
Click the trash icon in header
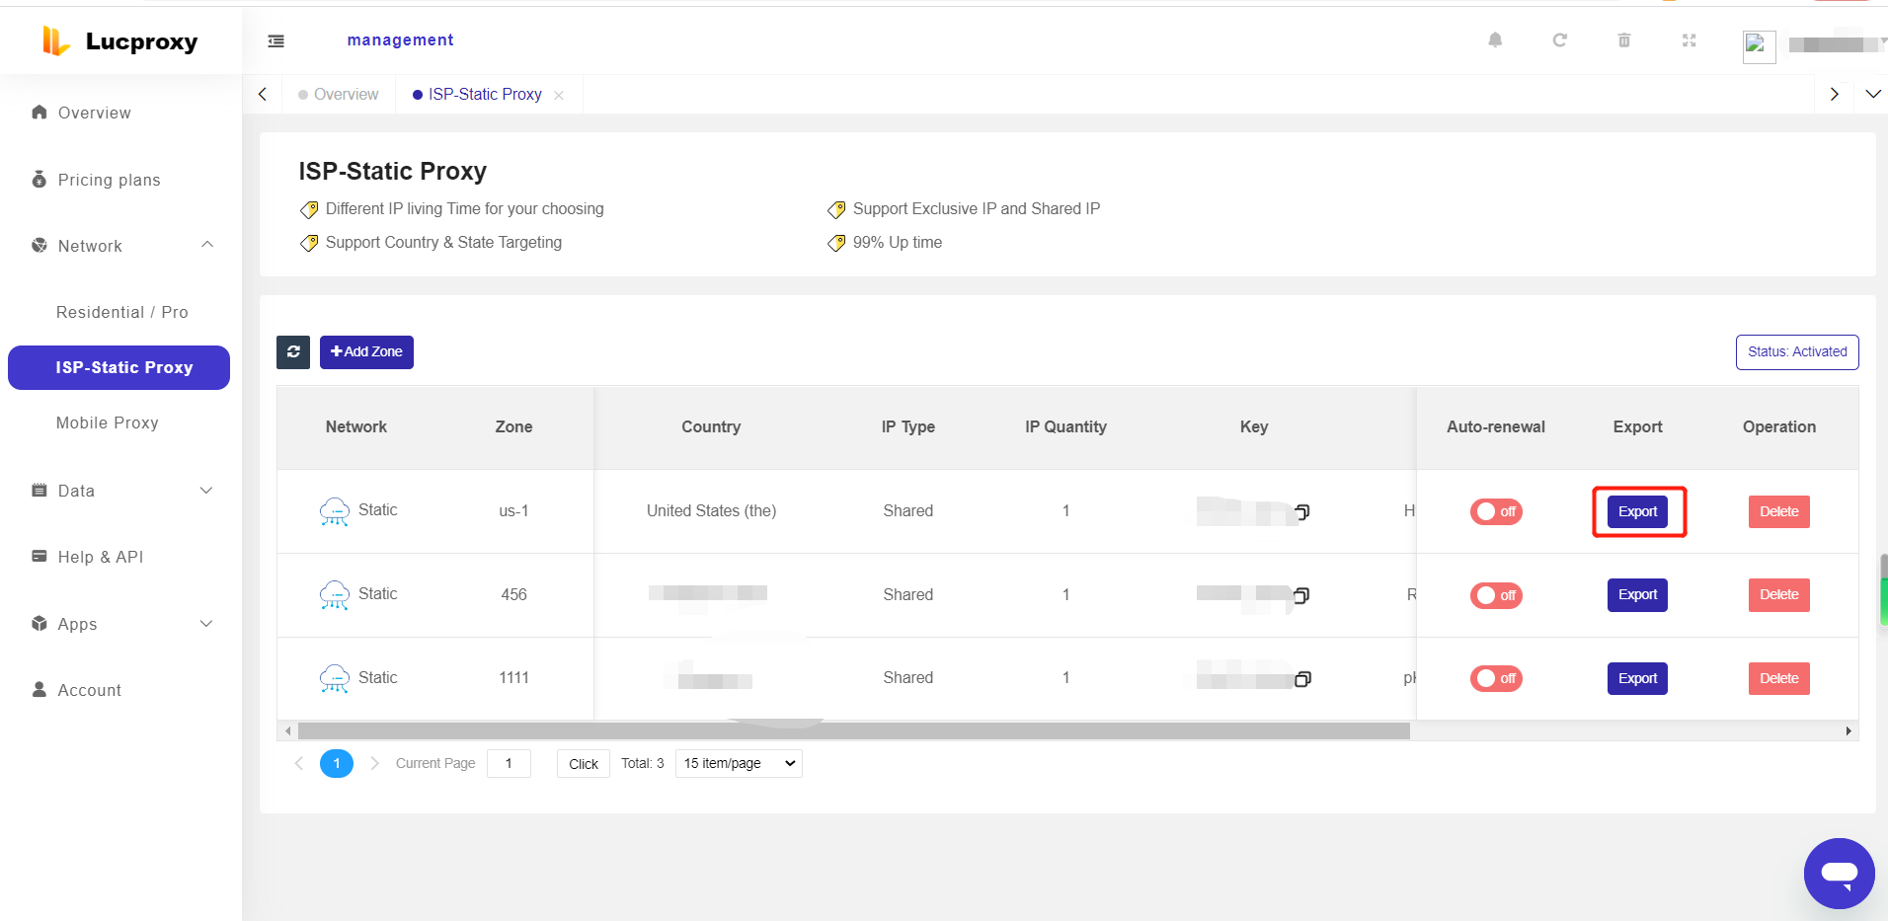(1624, 40)
